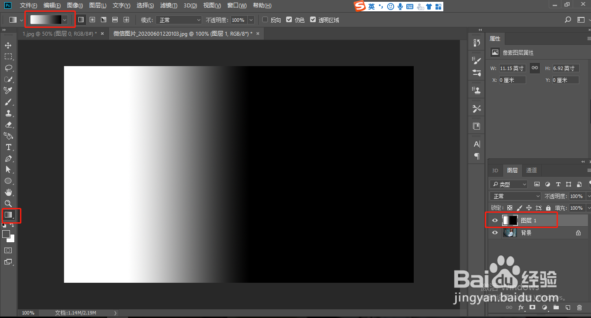Open layer style fx menu
The image size is (591, 318).
(x=521, y=308)
